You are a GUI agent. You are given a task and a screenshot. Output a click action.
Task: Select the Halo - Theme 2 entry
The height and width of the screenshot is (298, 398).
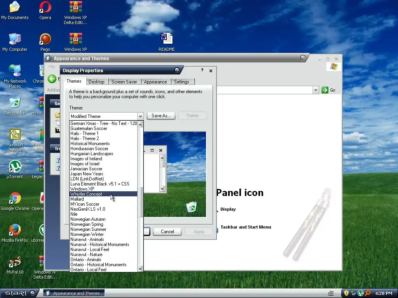(103, 139)
